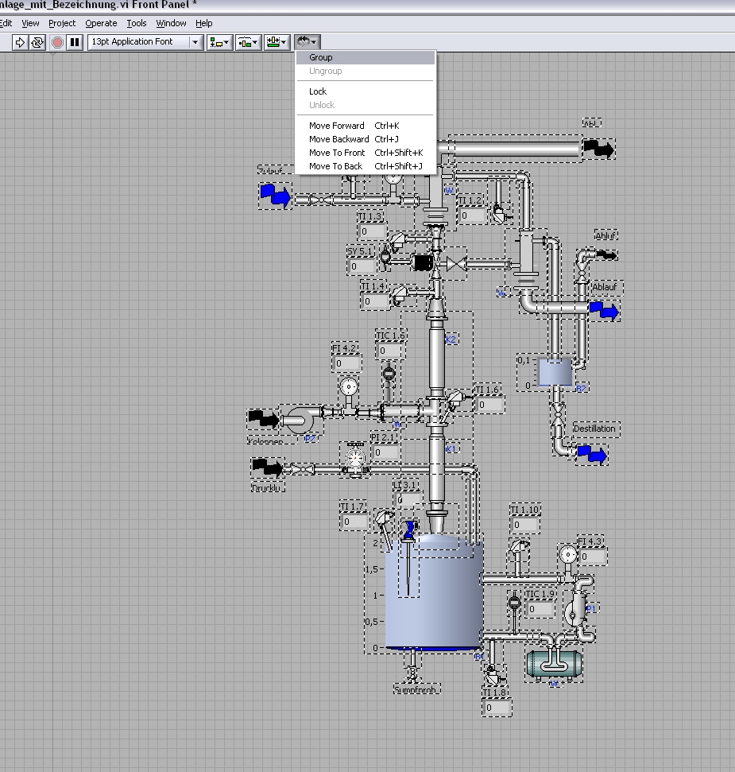The width and height of the screenshot is (735, 772).
Task: Select the blue Destillation outlet arrow
Action: tap(592, 455)
